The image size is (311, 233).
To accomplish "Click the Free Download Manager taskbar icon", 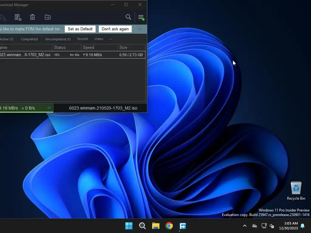I will [x=183, y=226].
